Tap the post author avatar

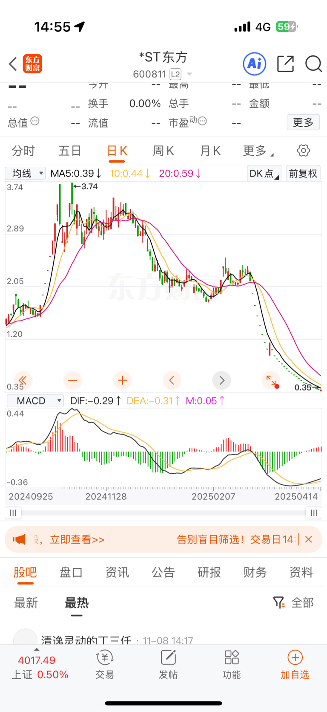pyautogui.click(x=25, y=637)
